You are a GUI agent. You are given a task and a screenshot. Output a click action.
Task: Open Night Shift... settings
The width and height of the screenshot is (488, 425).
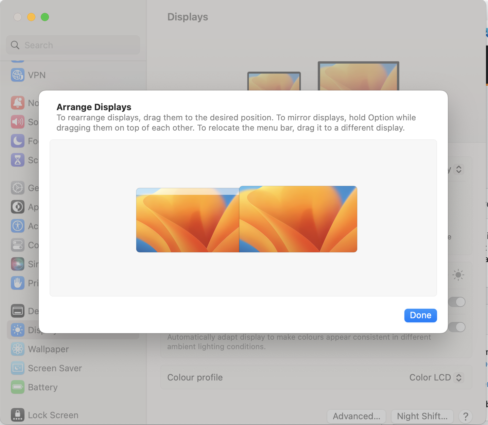tap(422, 416)
